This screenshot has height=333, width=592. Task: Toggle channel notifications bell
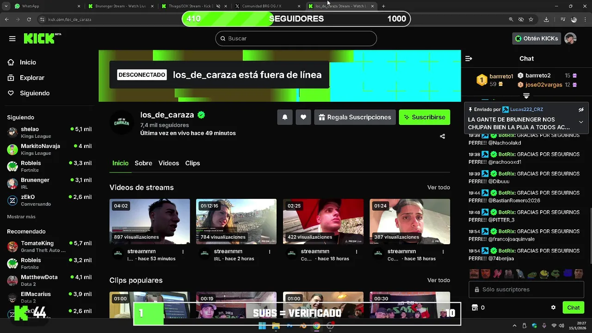[285, 117]
